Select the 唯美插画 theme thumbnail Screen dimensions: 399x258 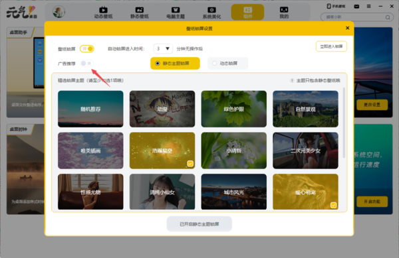coord(90,151)
